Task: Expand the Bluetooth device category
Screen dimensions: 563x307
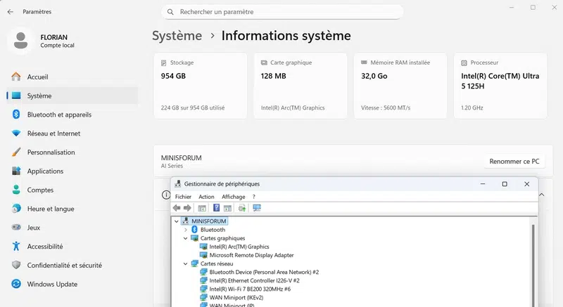Action: (x=186, y=230)
